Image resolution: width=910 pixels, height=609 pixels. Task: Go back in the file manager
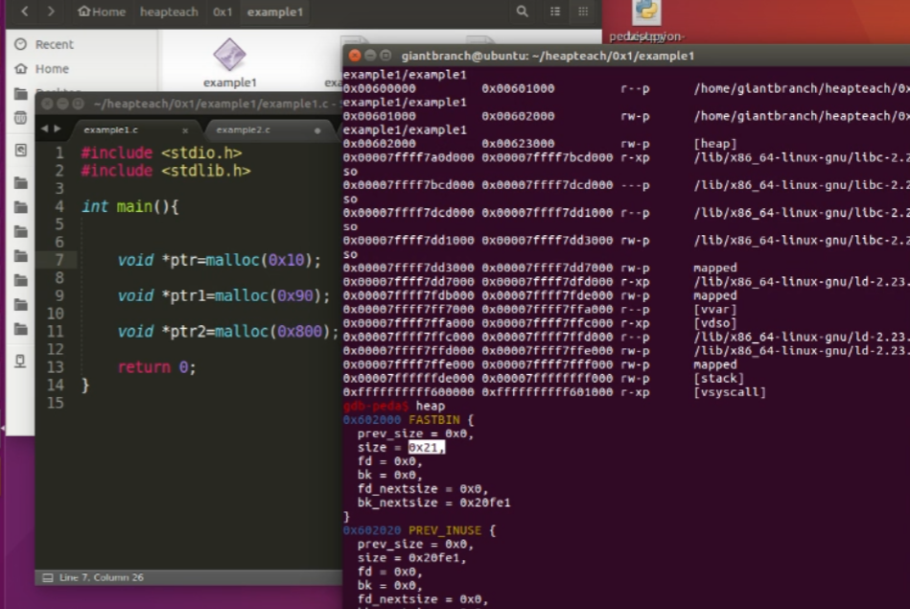click(24, 12)
